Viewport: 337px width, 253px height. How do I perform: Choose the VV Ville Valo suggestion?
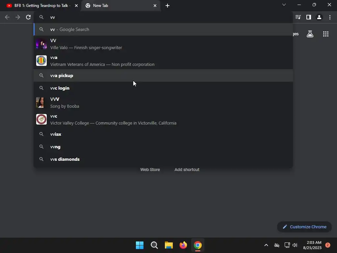(163, 44)
